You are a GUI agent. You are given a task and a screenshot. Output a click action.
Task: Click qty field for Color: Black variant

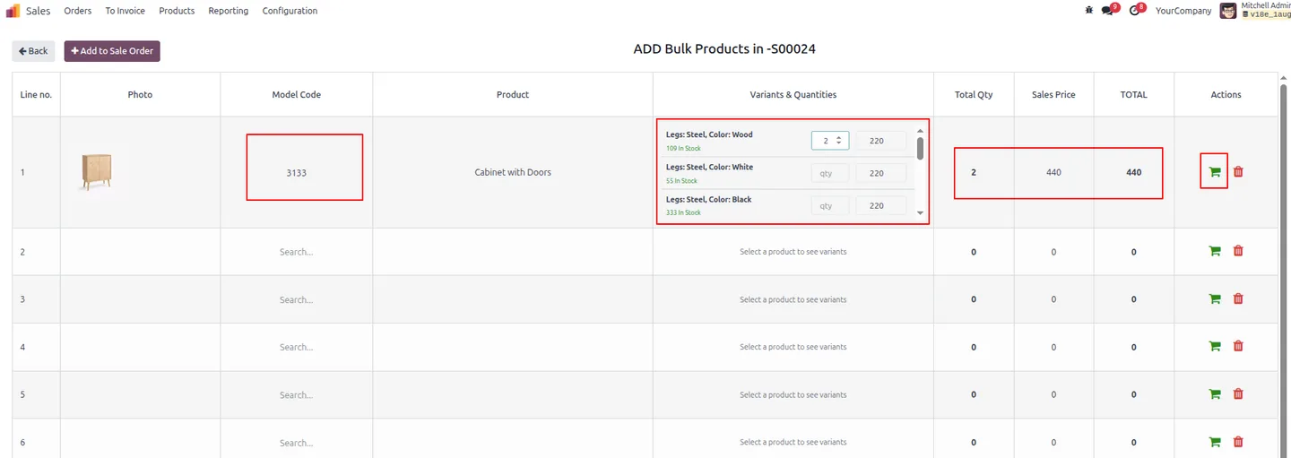(x=830, y=205)
